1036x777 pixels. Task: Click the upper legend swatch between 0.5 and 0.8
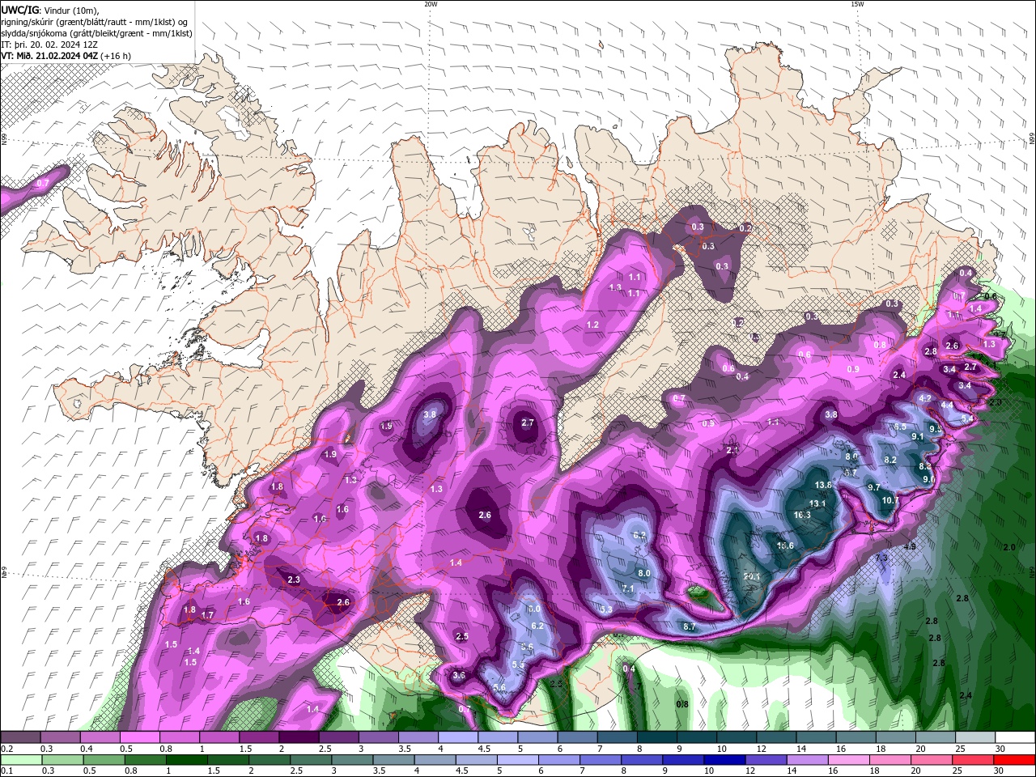coord(139,737)
